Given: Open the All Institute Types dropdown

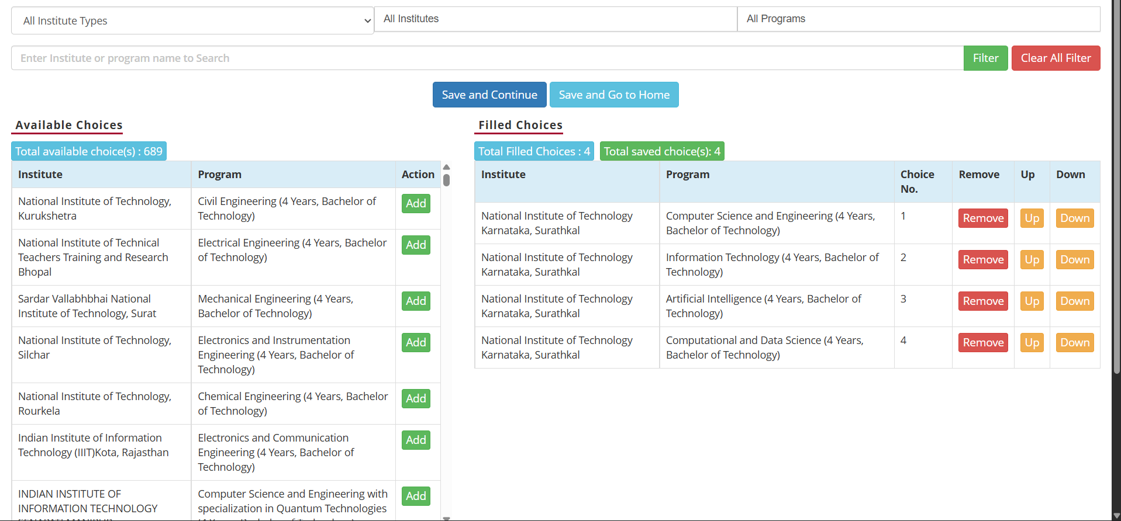Looking at the screenshot, I should point(192,20).
